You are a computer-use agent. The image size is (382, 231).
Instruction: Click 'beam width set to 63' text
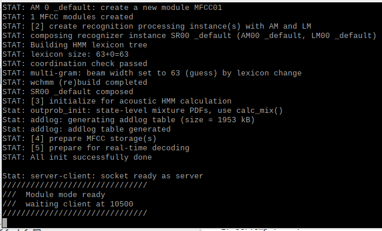[133, 73]
